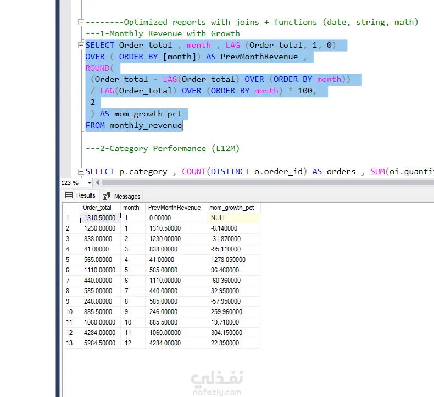Collapse the SELECT p.category query block
Viewport: 434px width, 397px height.
point(81,171)
